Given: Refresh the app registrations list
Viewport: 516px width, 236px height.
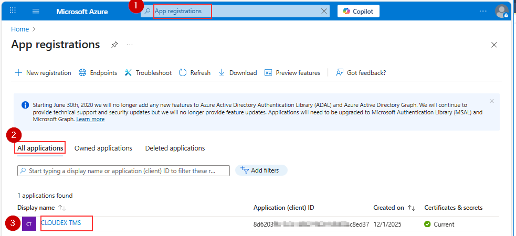Looking at the screenshot, I should coord(195,73).
